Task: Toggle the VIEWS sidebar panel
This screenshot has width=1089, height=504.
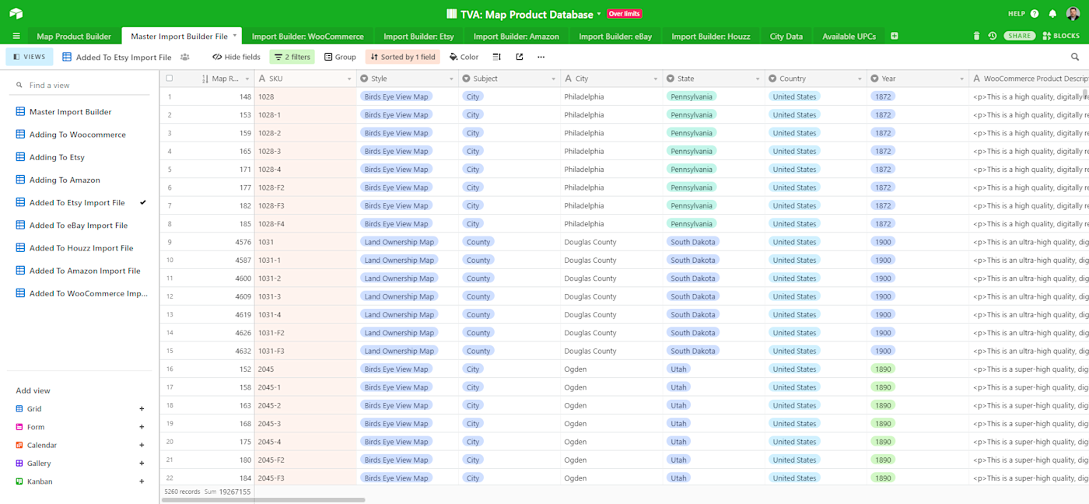Action: (x=30, y=57)
